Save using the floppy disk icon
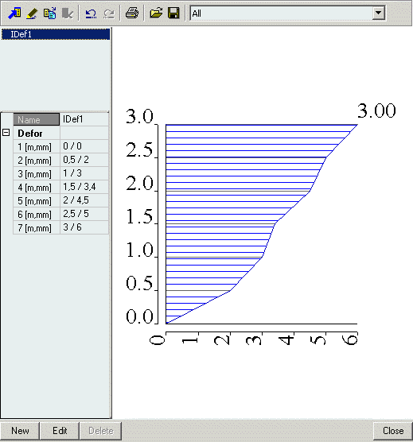The height and width of the screenshot is (442, 413). pos(173,14)
